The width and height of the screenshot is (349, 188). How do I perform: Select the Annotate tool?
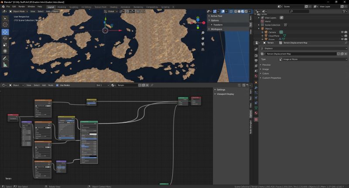pyautogui.click(x=5, y=58)
